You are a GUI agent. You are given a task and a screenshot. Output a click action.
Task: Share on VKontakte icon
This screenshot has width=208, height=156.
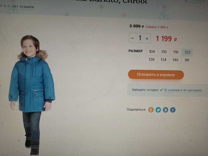[166, 110]
